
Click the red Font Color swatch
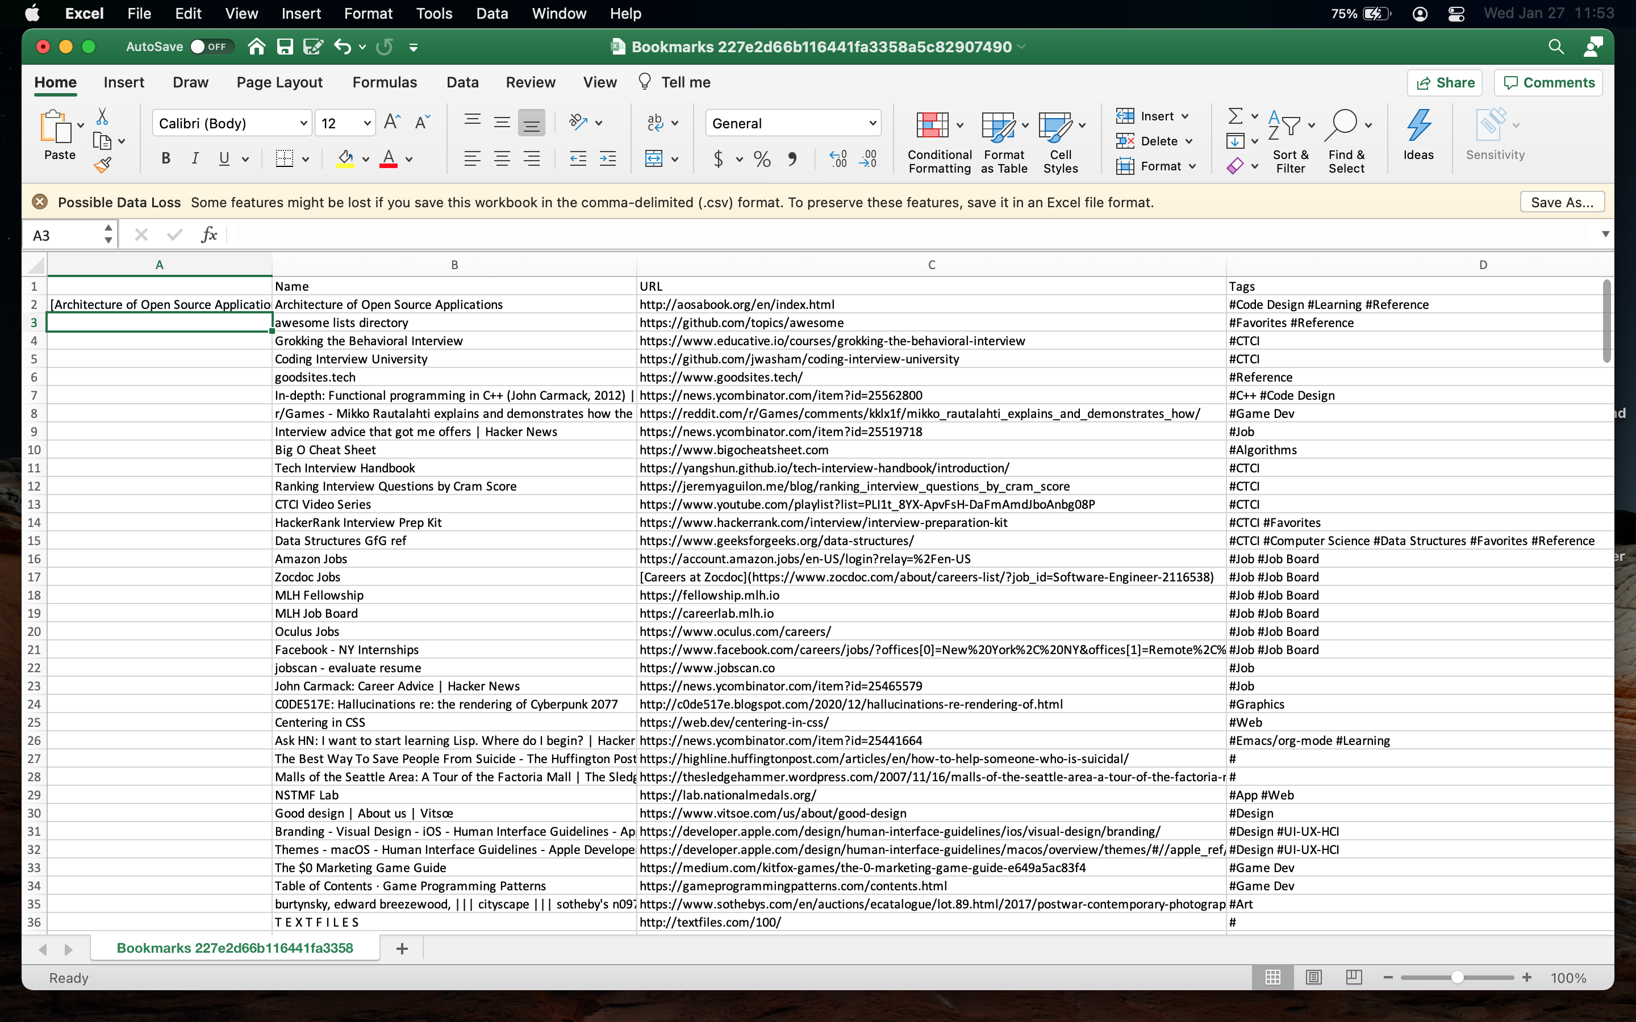[x=388, y=159]
